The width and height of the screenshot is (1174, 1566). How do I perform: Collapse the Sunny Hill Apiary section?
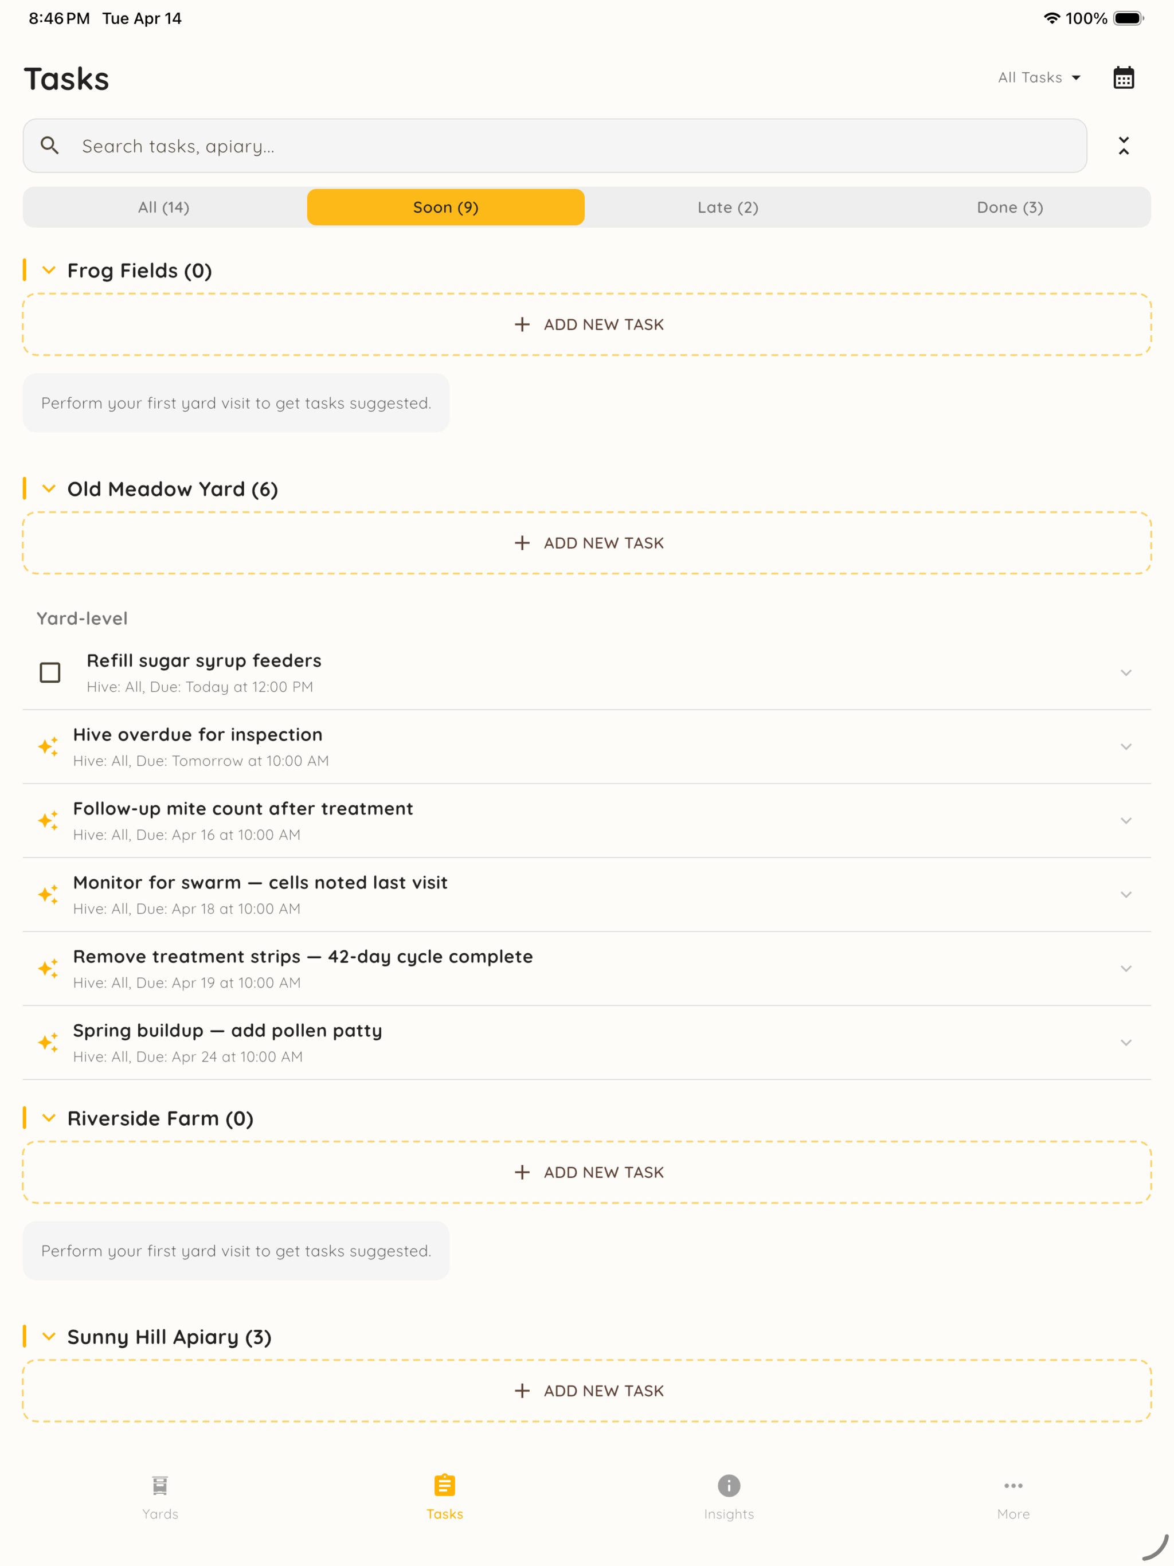click(x=49, y=1337)
